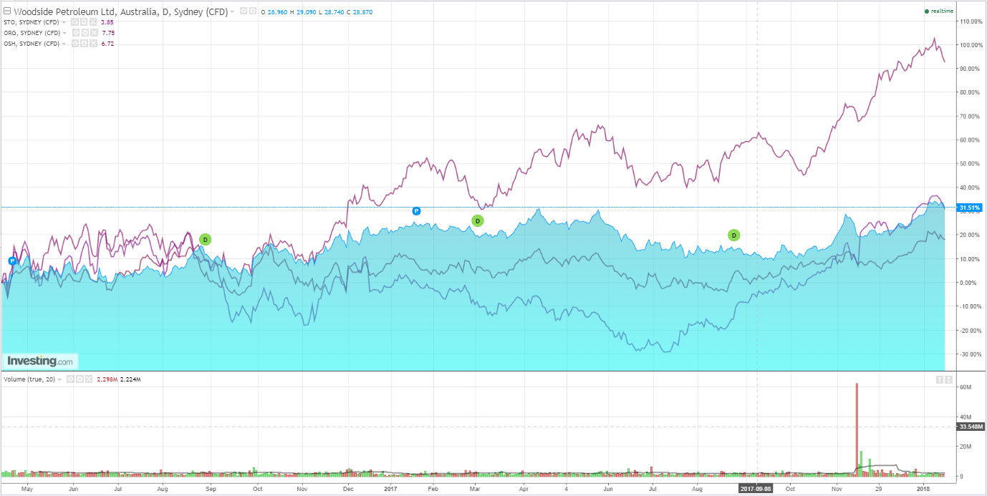The height and width of the screenshot is (496, 987).
Task: Remove the STO comparison series
Action: pos(93,22)
